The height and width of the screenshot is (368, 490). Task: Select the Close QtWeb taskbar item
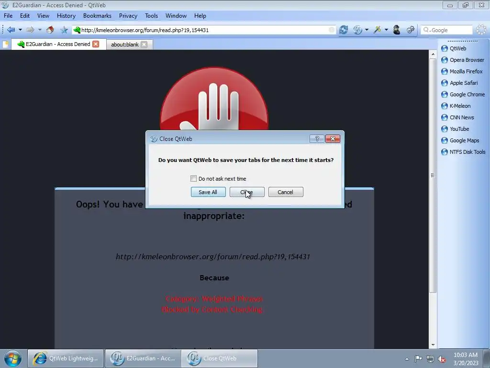click(220, 358)
